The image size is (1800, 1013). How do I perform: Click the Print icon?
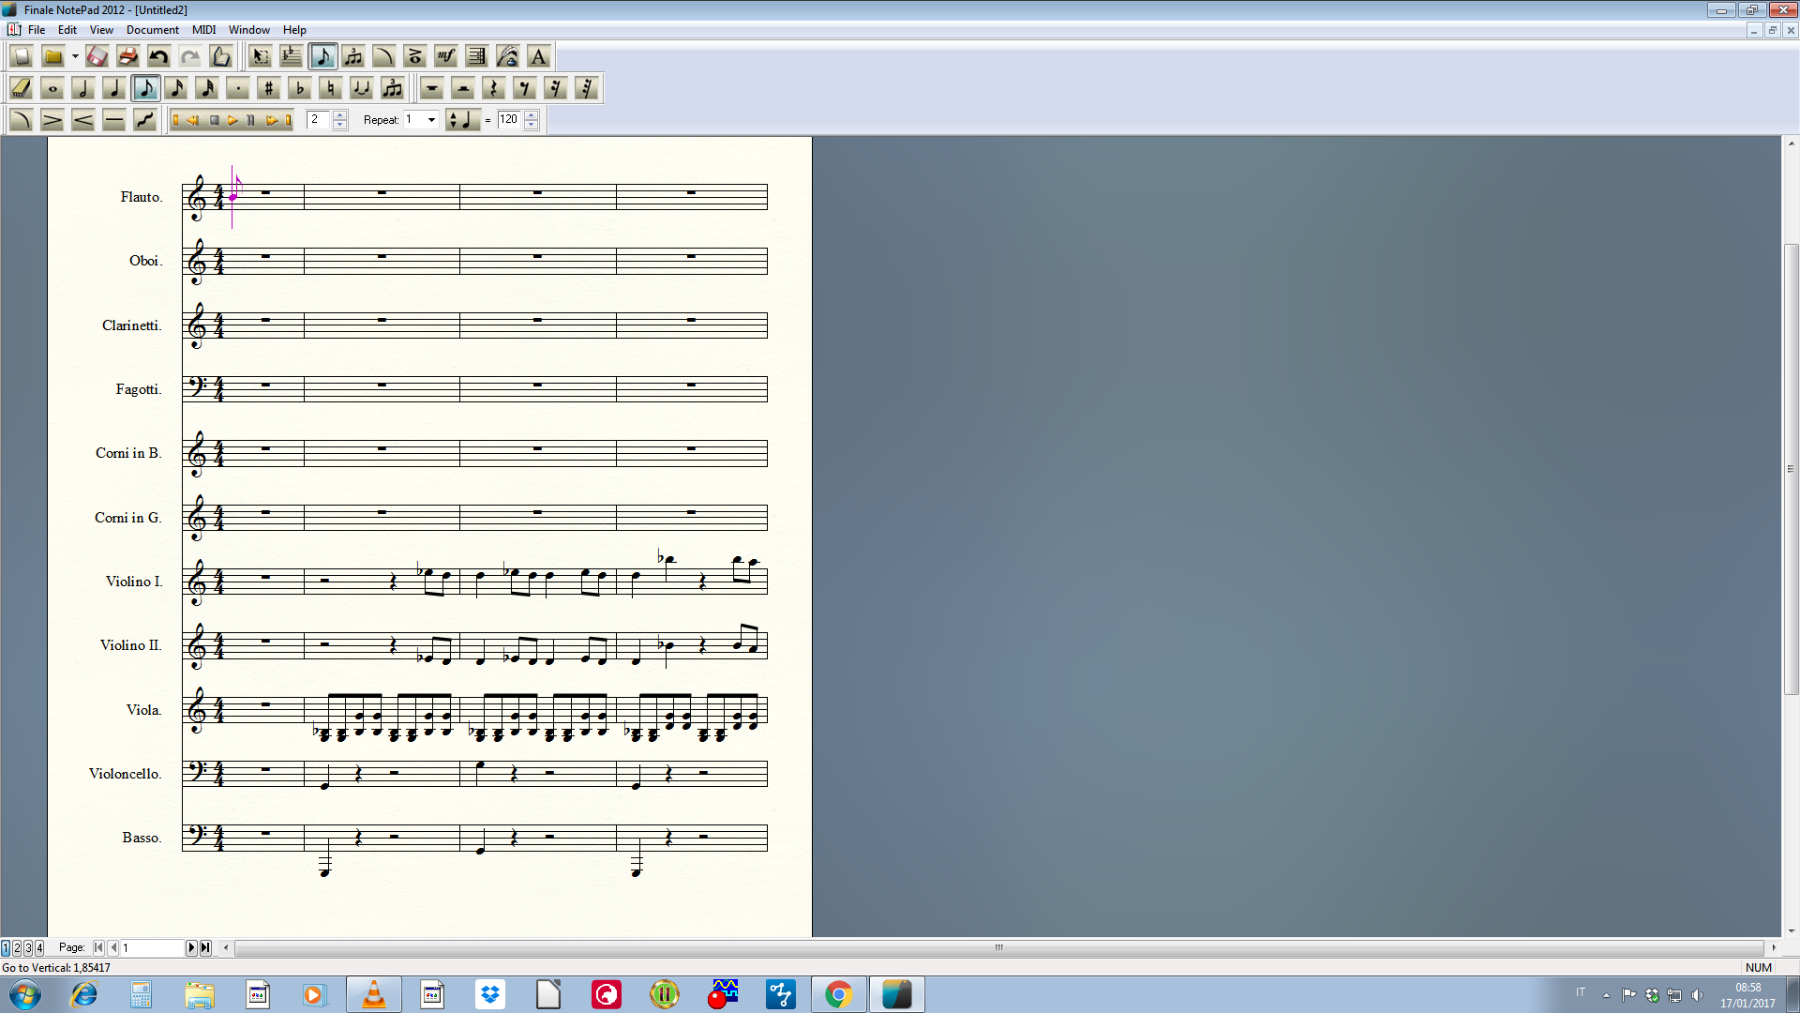pos(128,57)
